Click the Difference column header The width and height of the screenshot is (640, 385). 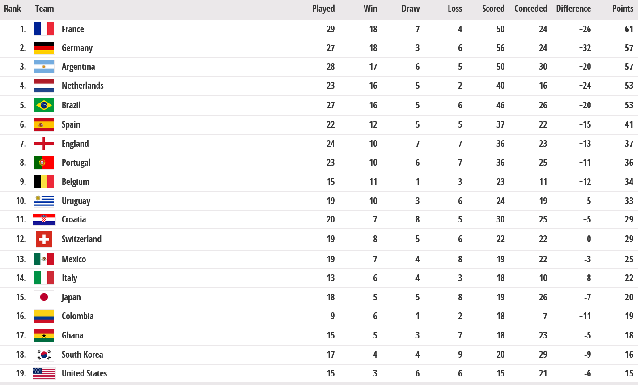click(573, 9)
